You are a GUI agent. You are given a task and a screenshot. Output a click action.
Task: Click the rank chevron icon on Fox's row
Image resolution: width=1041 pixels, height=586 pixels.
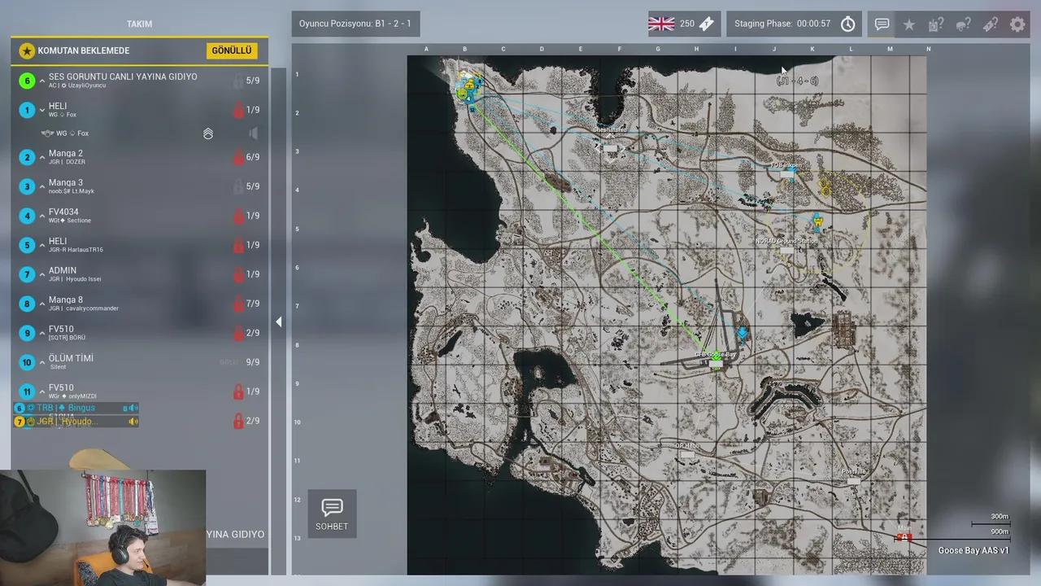click(208, 133)
